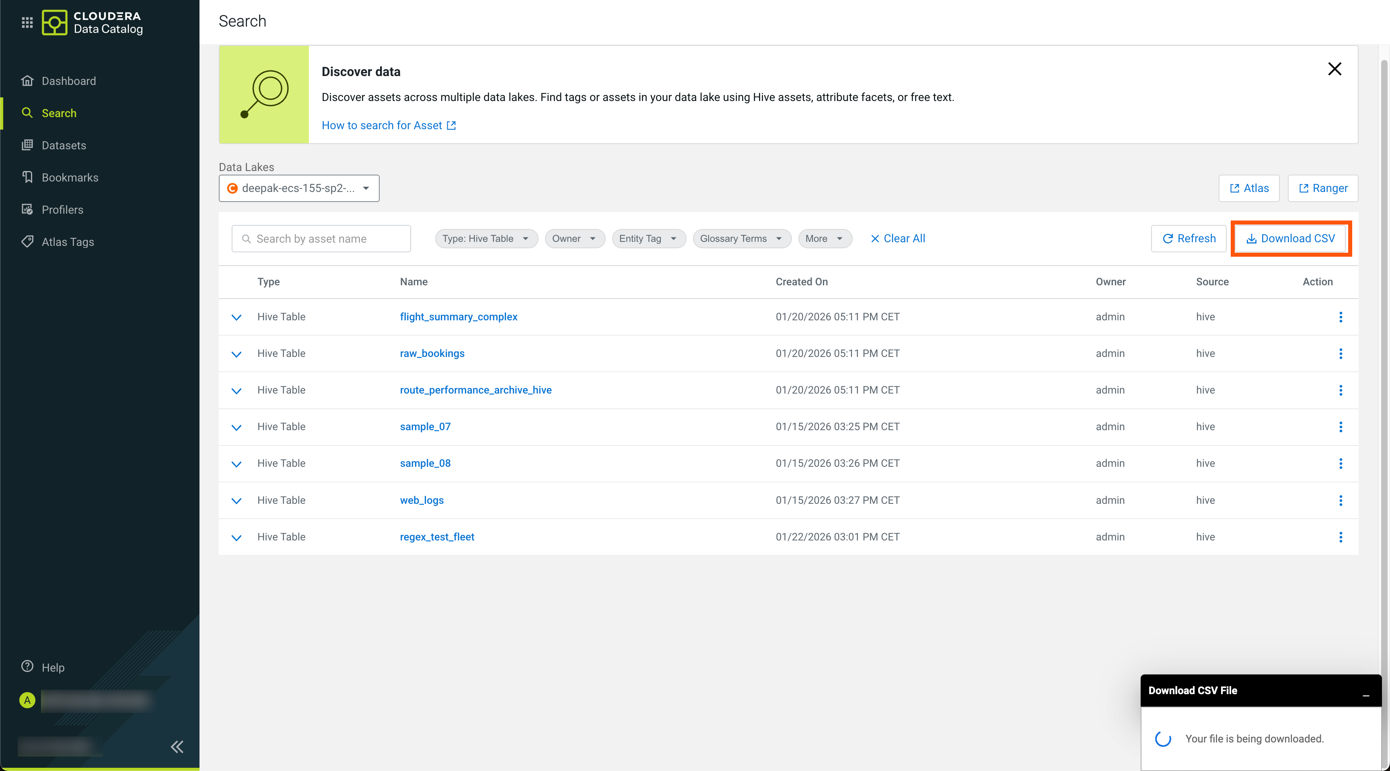Image resolution: width=1390 pixels, height=771 pixels.
Task: Open the More filters dropdown
Action: click(824, 239)
